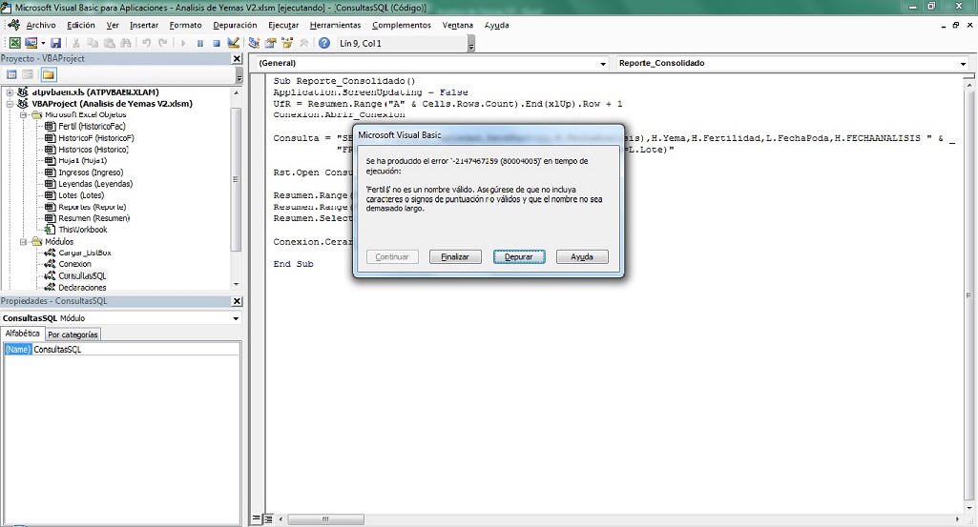The width and height of the screenshot is (978, 527).
Task: Open the Project Explorer toolbar icon
Action: (x=254, y=43)
